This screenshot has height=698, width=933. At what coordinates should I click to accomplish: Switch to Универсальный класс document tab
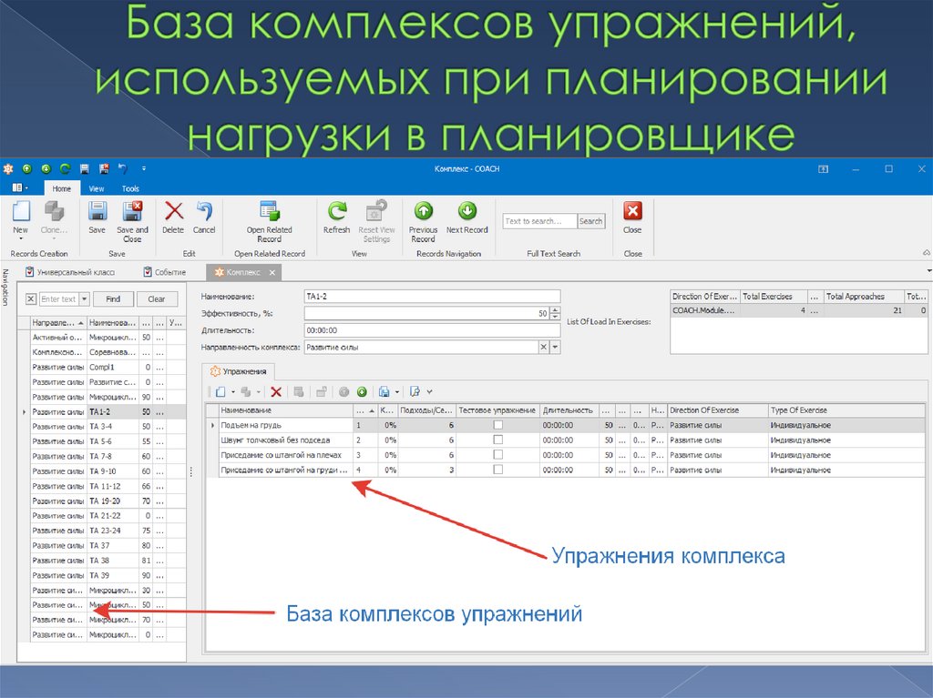point(70,272)
